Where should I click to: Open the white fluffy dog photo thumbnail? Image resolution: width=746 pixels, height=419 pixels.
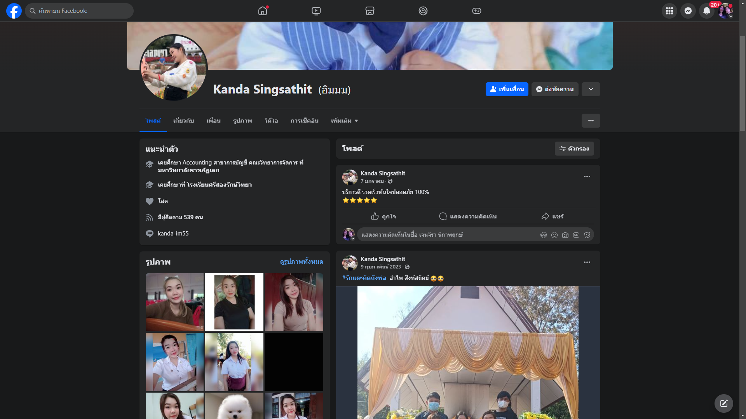coord(234,405)
